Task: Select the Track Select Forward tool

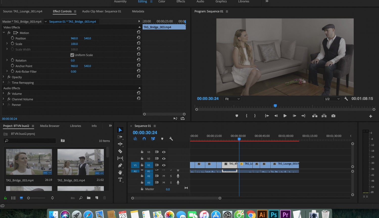Action: [x=120, y=137]
